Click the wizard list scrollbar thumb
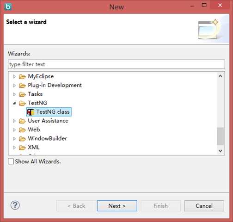 coord(221,136)
